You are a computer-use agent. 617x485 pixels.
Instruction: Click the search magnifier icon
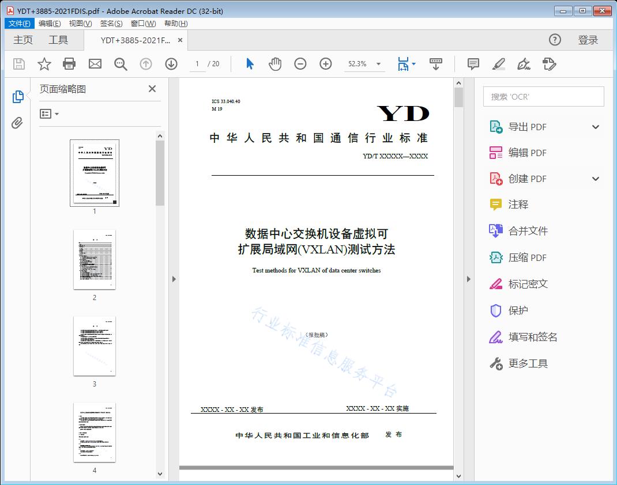click(121, 64)
